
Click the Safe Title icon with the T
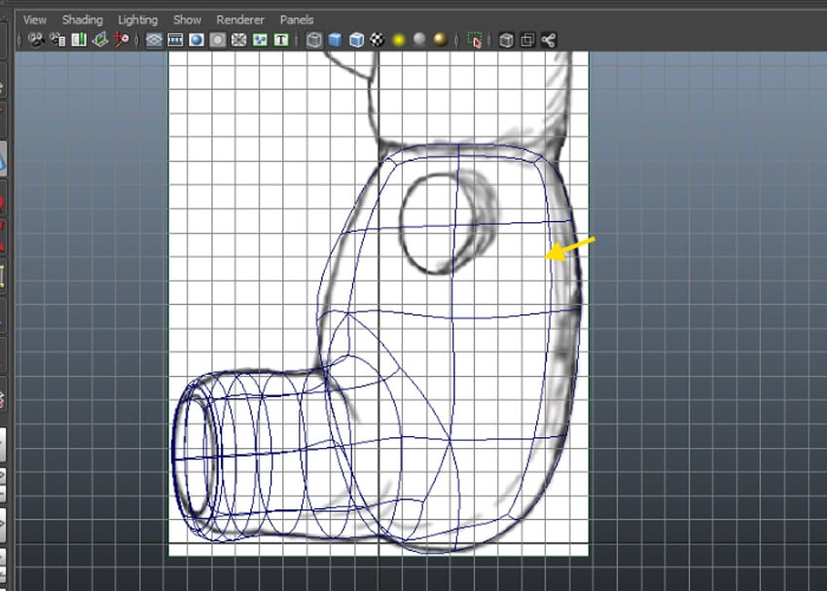point(282,40)
